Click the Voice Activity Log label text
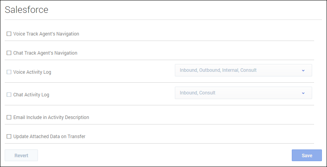This screenshot has width=327, height=167. pos(32,72)
